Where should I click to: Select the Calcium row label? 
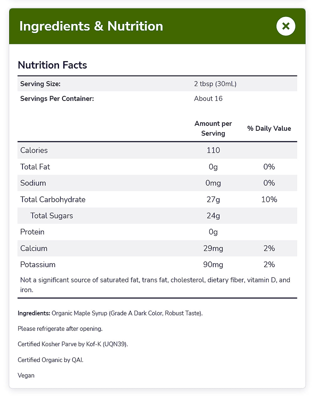[x=34, y=249]
